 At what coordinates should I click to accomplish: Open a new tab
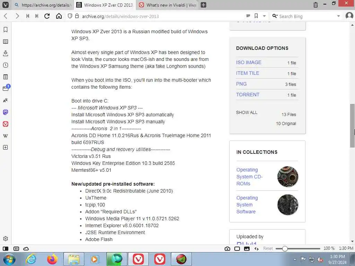(204, 5)
